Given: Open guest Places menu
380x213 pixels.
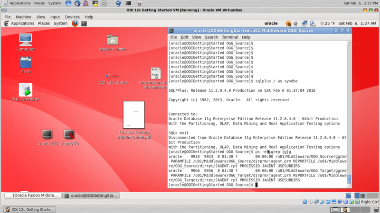Looking at the screenshot, I should point(44,23).
